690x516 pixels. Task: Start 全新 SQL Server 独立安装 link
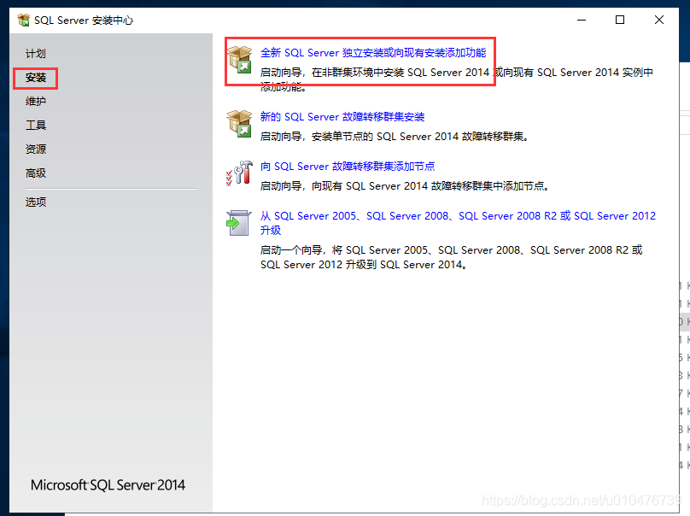click(x=373, y=53)
